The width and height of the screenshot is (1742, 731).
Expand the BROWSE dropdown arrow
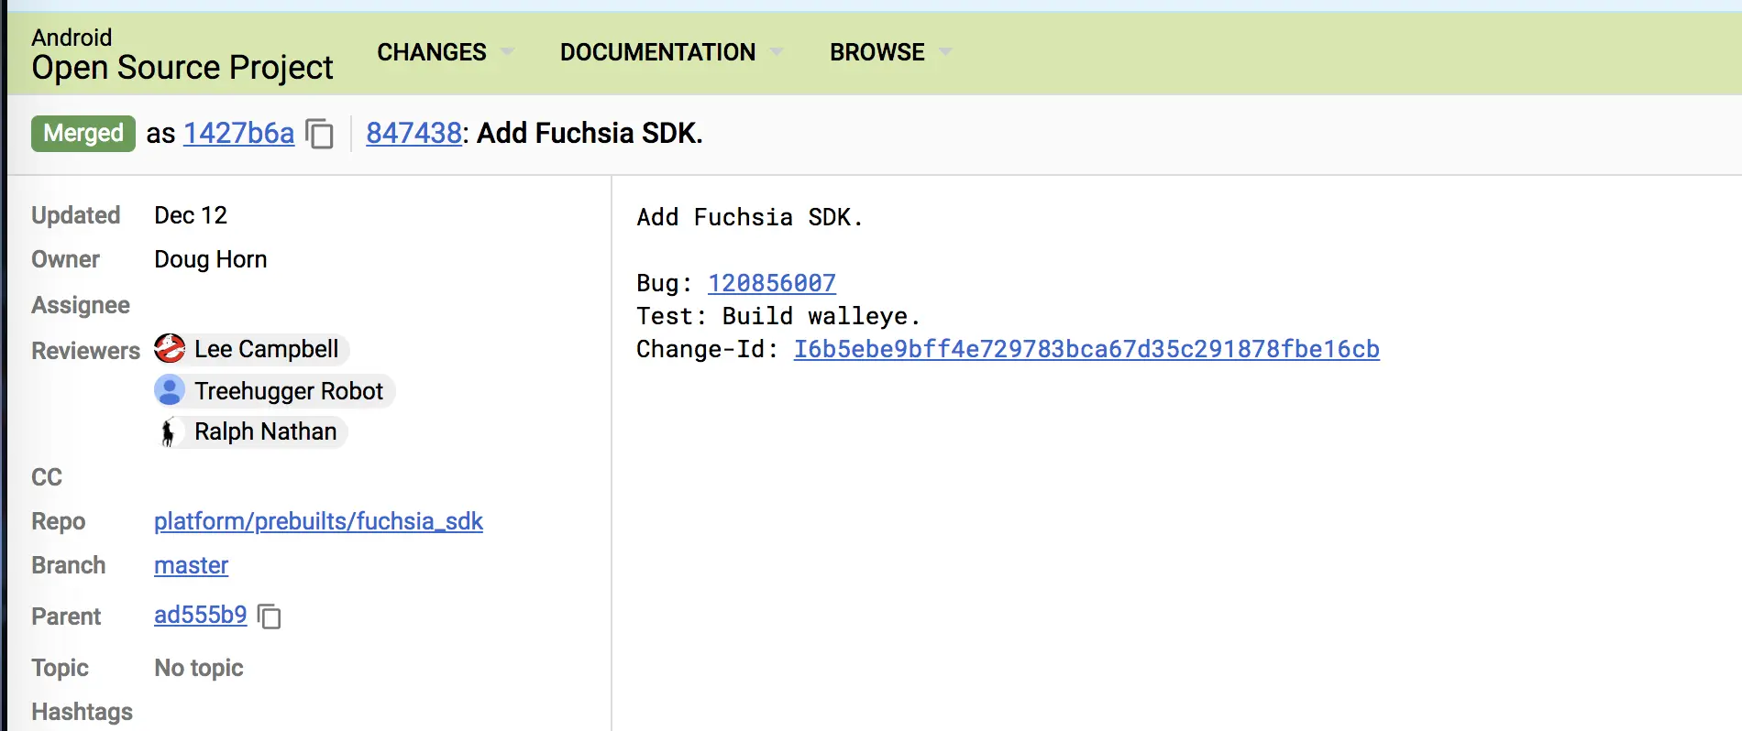[945, 52]
